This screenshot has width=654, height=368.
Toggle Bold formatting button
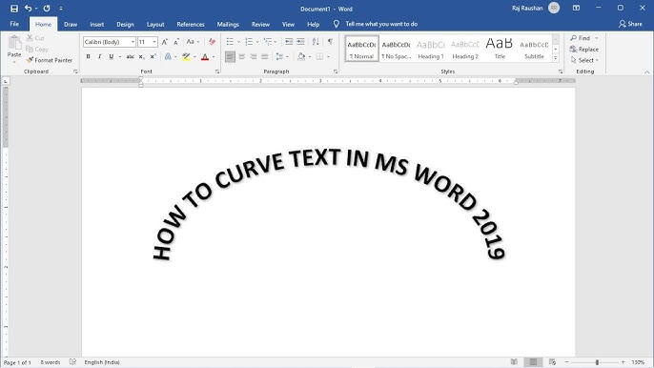(x=88, y=56)
